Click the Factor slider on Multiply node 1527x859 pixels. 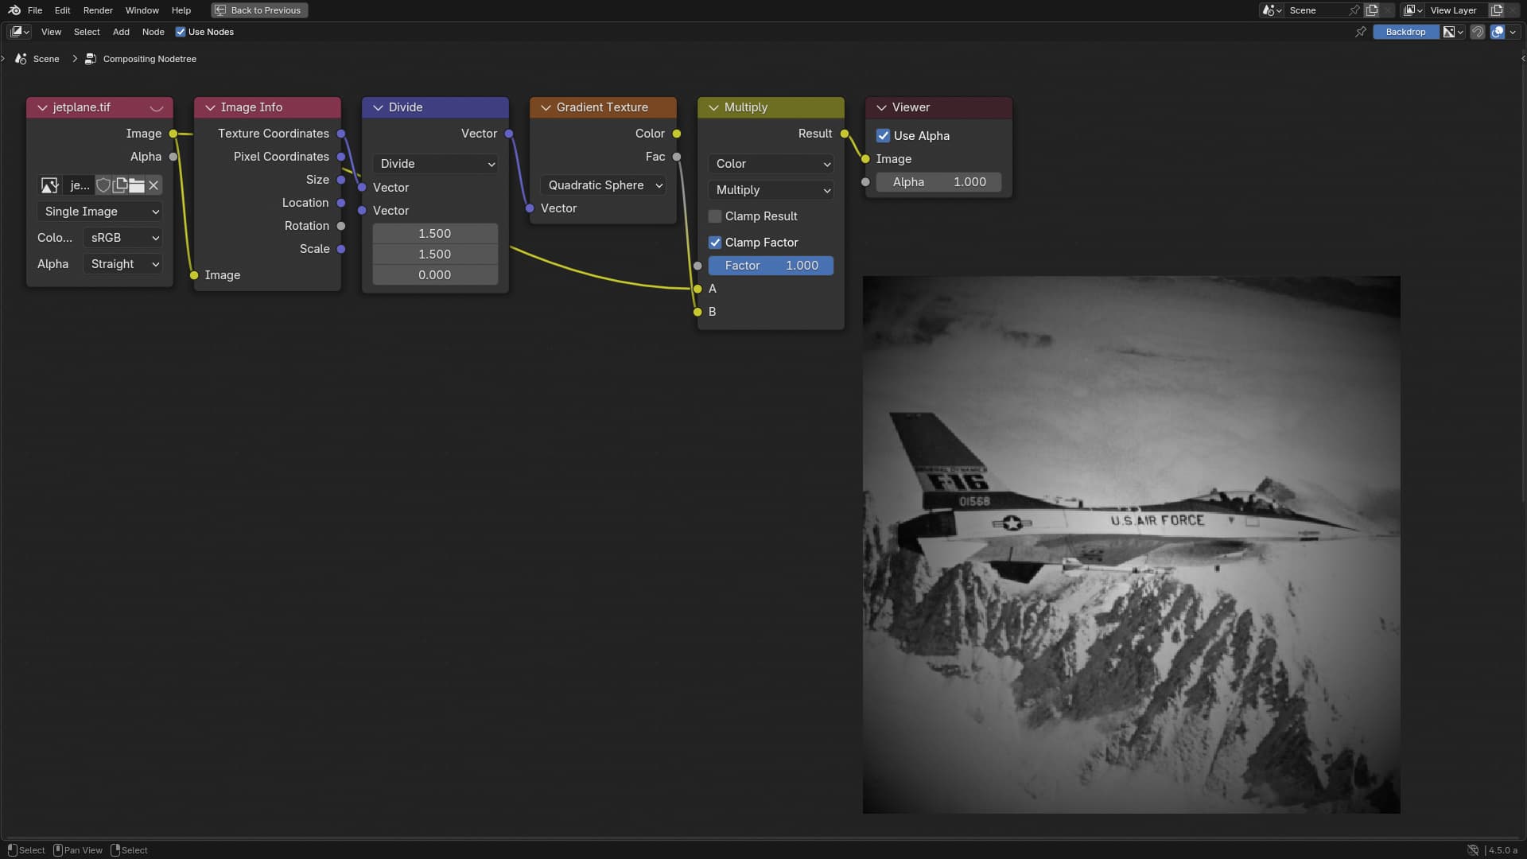pos(771,266)
